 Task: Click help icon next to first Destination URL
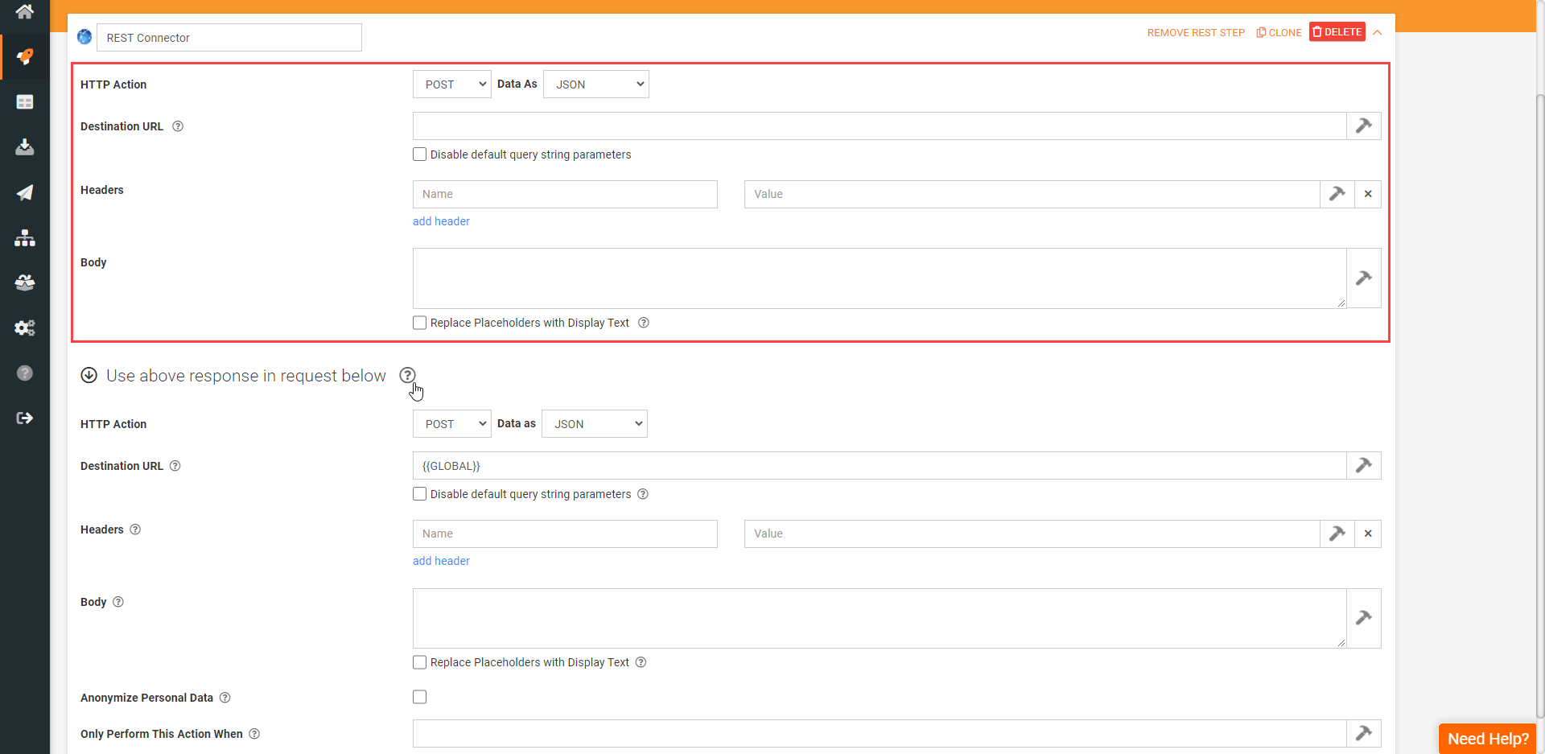click(x=178, y=126)
